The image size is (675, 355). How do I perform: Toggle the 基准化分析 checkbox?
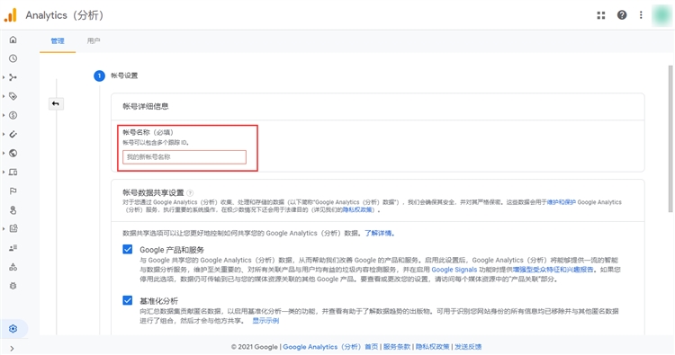(128, 300)
